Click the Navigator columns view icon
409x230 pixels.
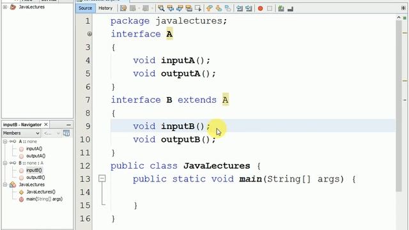coord(66,134)
